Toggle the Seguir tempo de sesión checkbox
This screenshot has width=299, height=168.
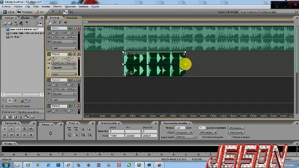point(3,106)
